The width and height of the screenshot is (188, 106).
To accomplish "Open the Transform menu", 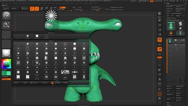I will click(85, 3).
